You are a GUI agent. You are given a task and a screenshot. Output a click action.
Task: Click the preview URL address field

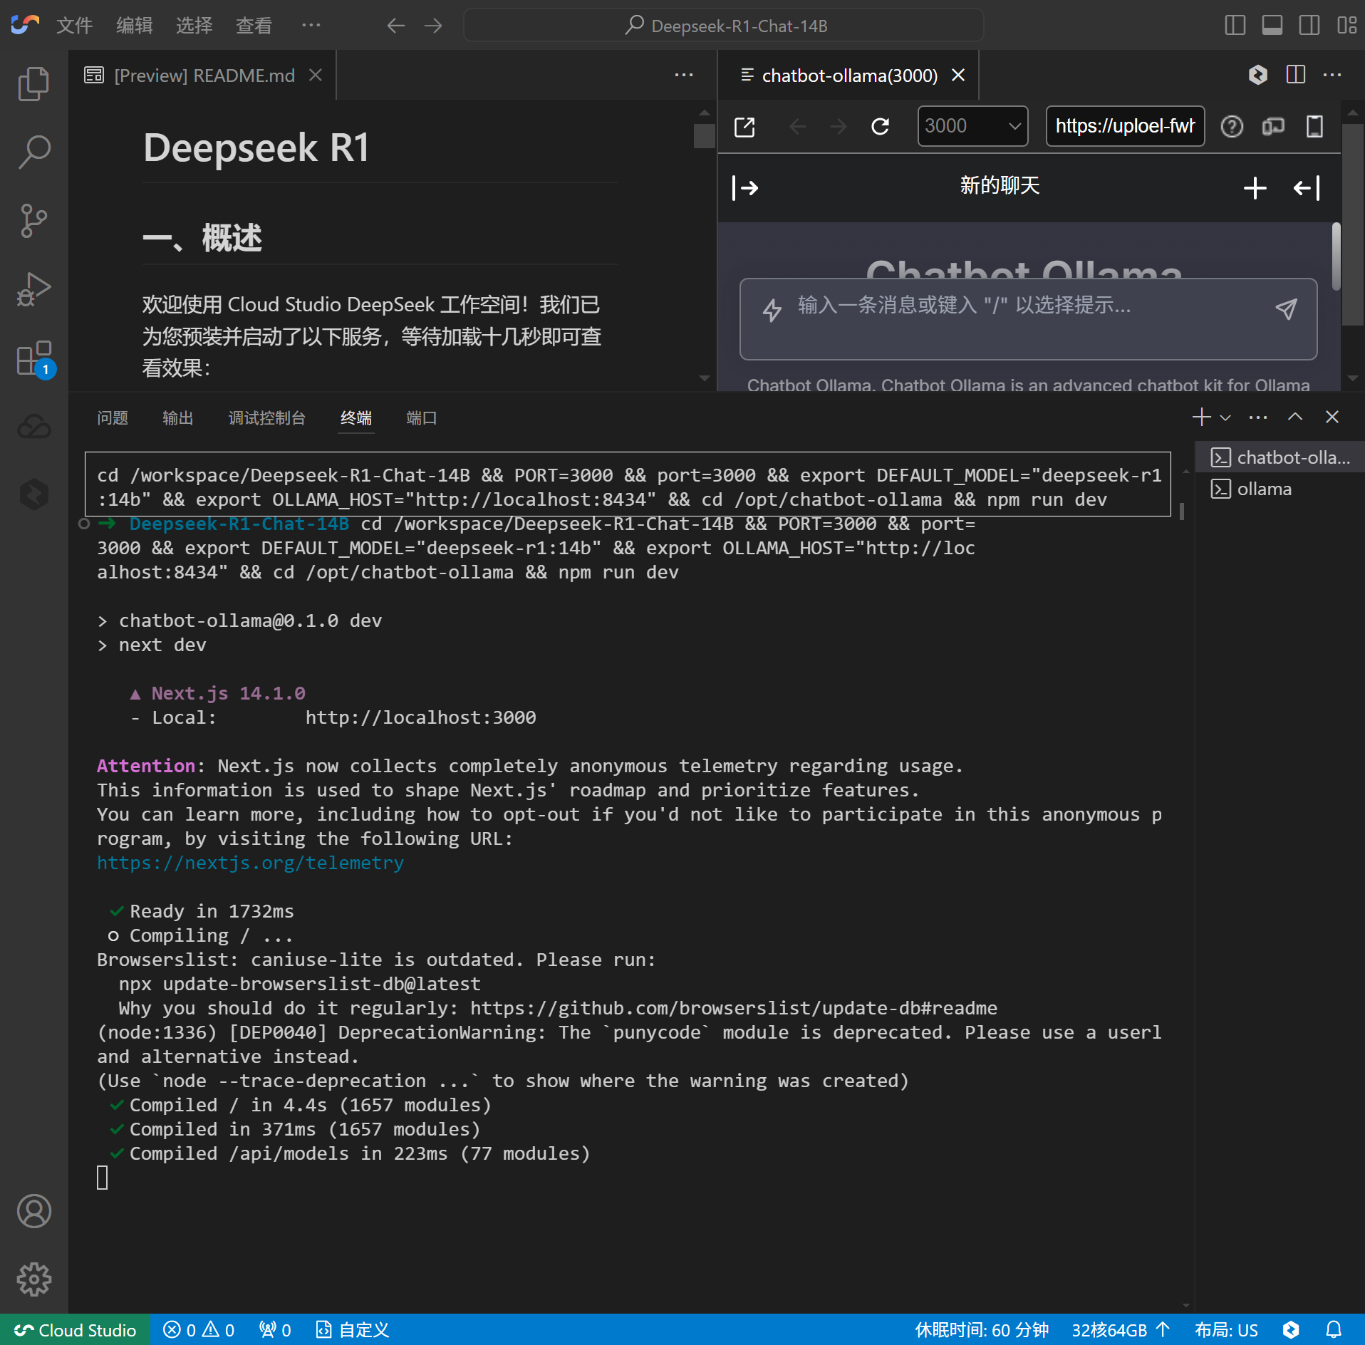click(x=1125, y=126)
